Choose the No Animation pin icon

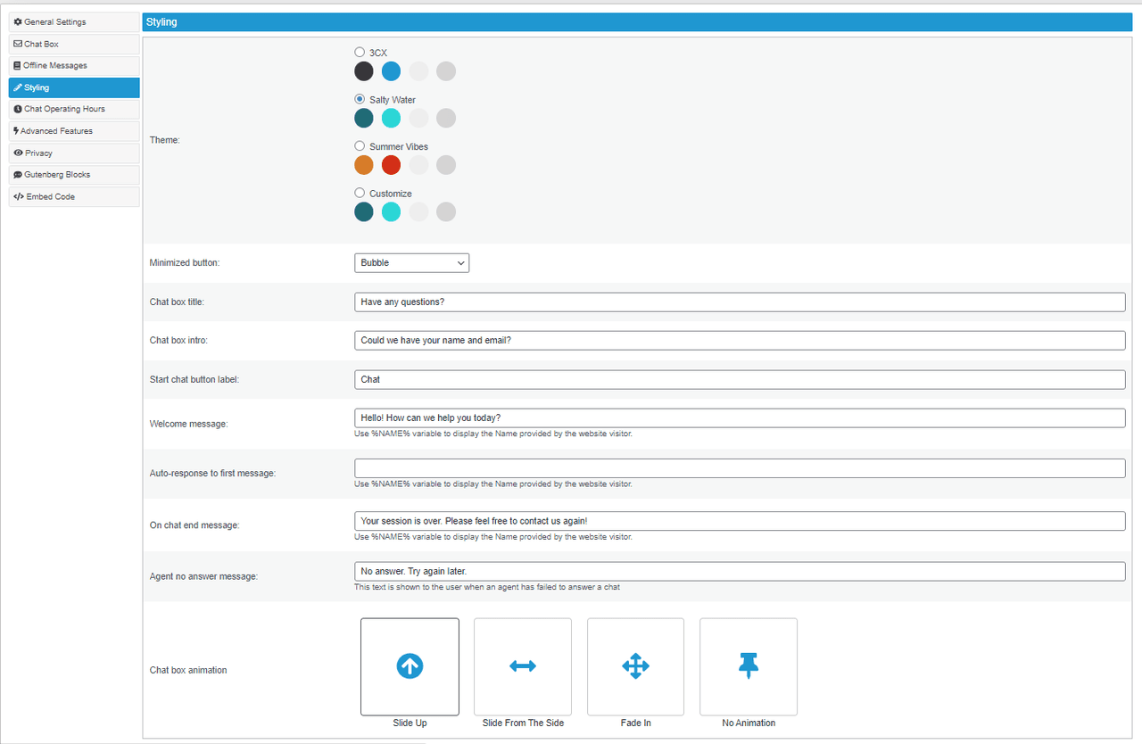(749, 665)
